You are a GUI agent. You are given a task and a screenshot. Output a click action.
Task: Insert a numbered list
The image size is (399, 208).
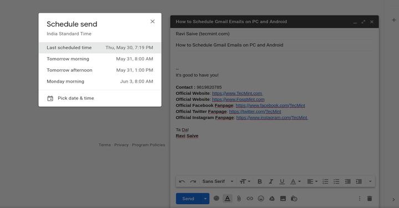pyautogui.click(x=325, y=181)
